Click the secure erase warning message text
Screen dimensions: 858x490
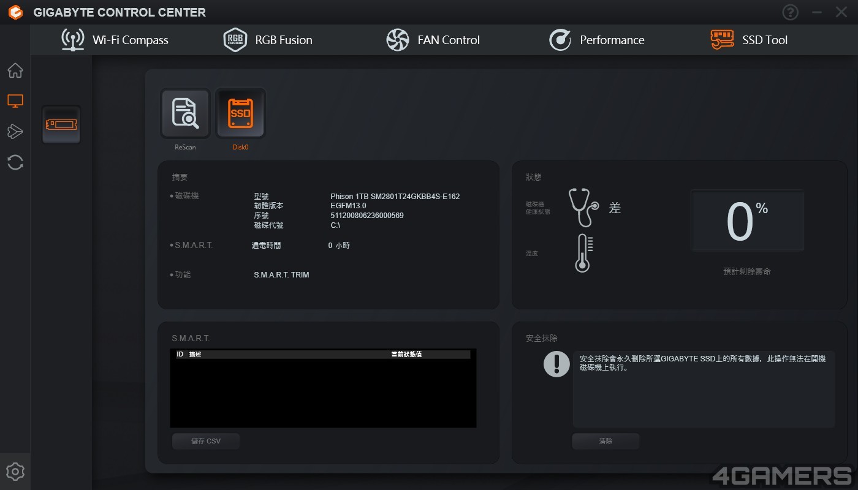(702, 363)
